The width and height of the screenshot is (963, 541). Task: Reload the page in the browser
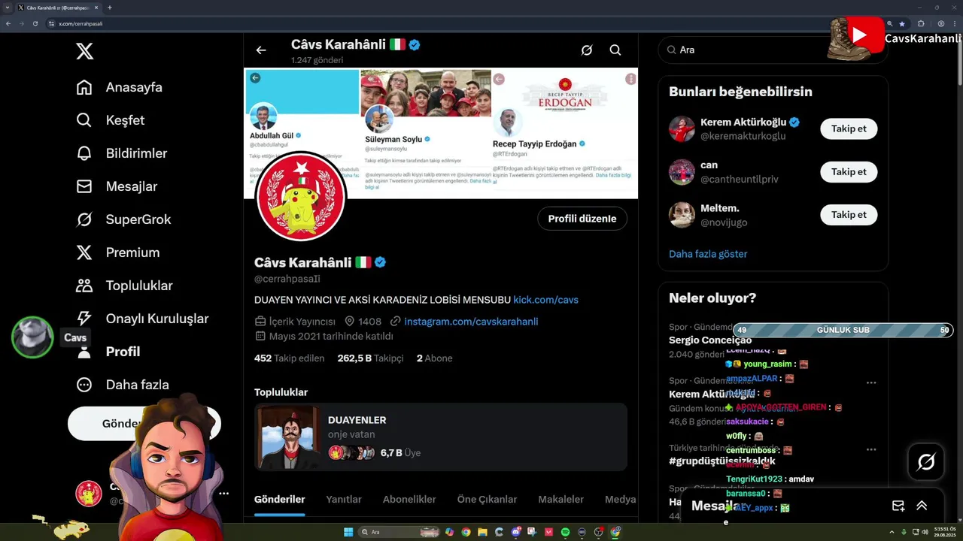35,23
